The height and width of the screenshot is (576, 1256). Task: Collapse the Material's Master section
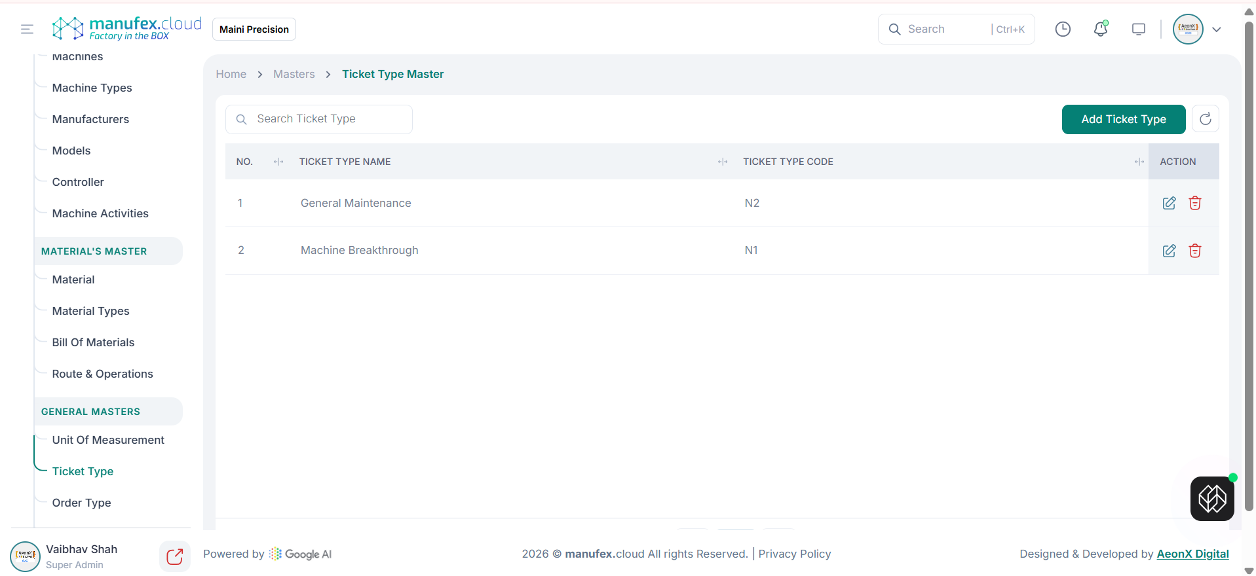[108, 251]
